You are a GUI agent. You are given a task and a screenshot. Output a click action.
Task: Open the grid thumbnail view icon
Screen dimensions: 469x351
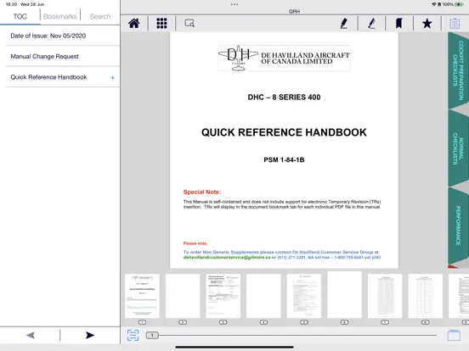[161, 23]
